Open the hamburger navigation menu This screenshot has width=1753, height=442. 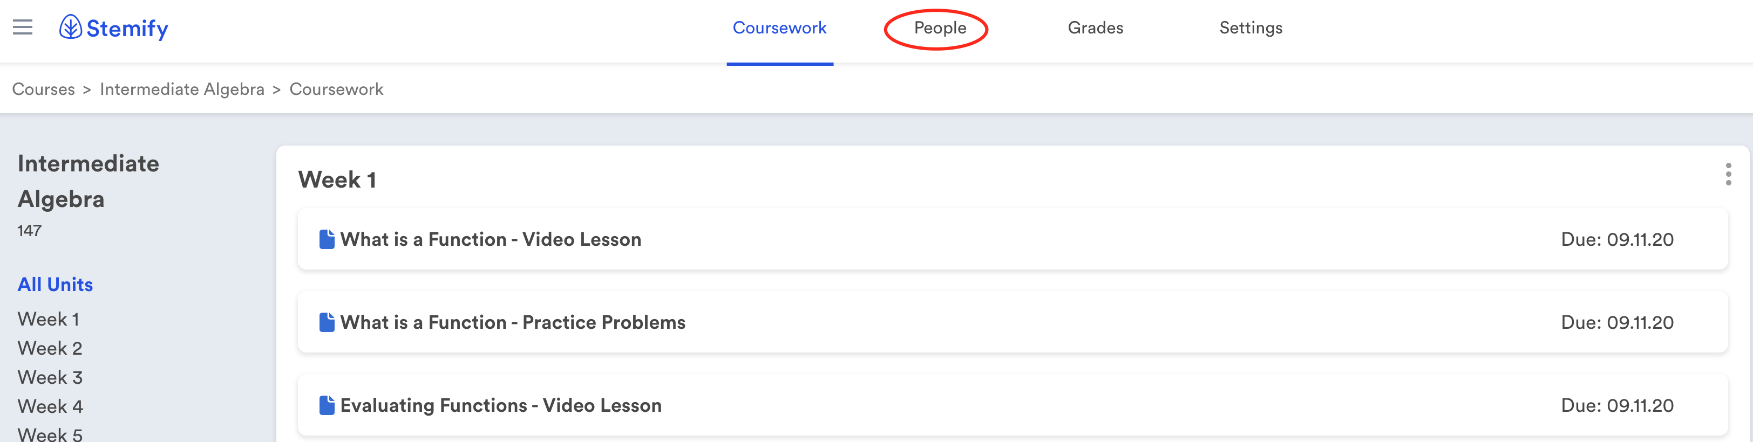(23, 27)
